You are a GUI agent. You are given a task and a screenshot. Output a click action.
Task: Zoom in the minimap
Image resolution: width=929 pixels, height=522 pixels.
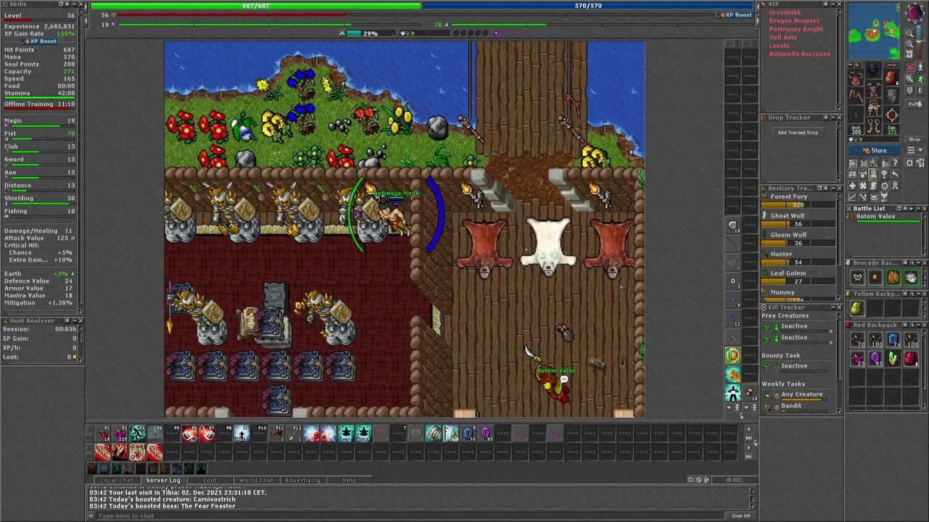click(909, 43)
